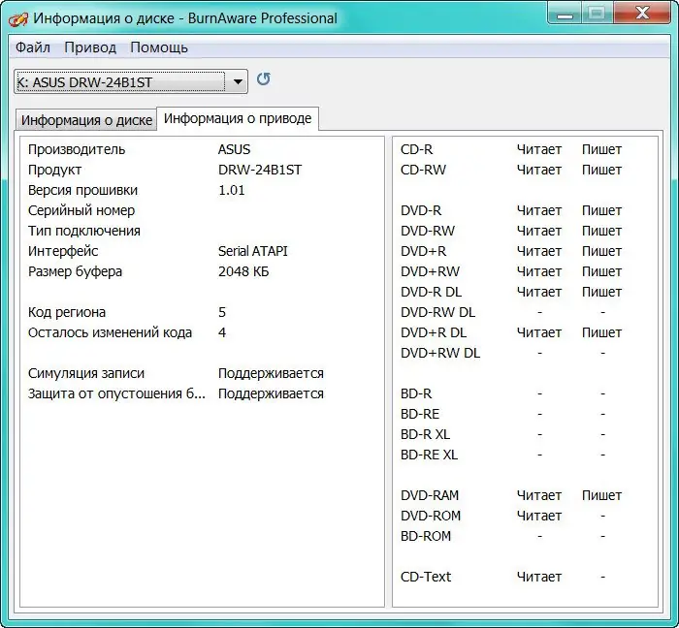Click the BD-RE XL row label
Screen dimensions: 679x628
tap(429, 455)
